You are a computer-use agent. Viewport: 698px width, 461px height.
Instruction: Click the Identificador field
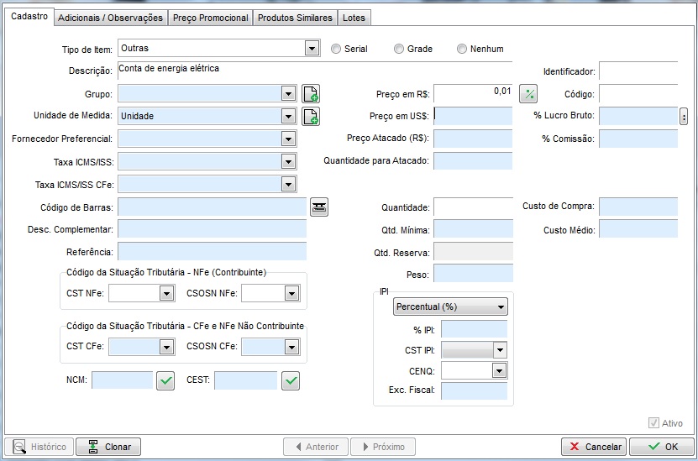pyautogui.click(x=638, y=71)
